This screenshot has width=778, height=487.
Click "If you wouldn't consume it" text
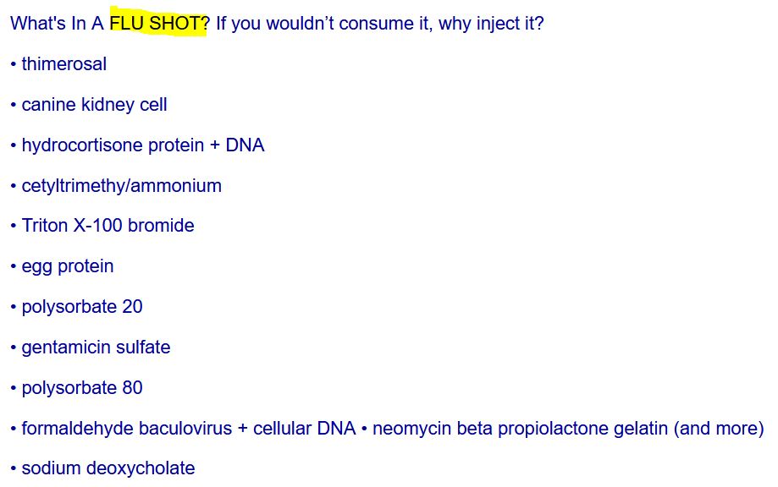[x=323, y=24]
